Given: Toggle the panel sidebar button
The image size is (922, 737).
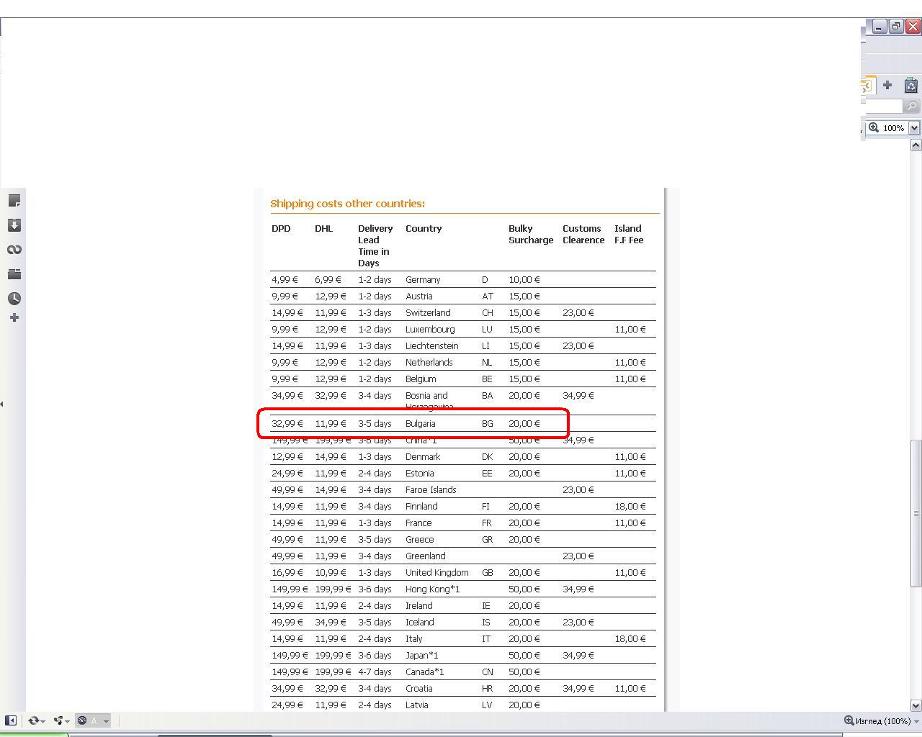Looking at the screenshot, I should (11, 720).
